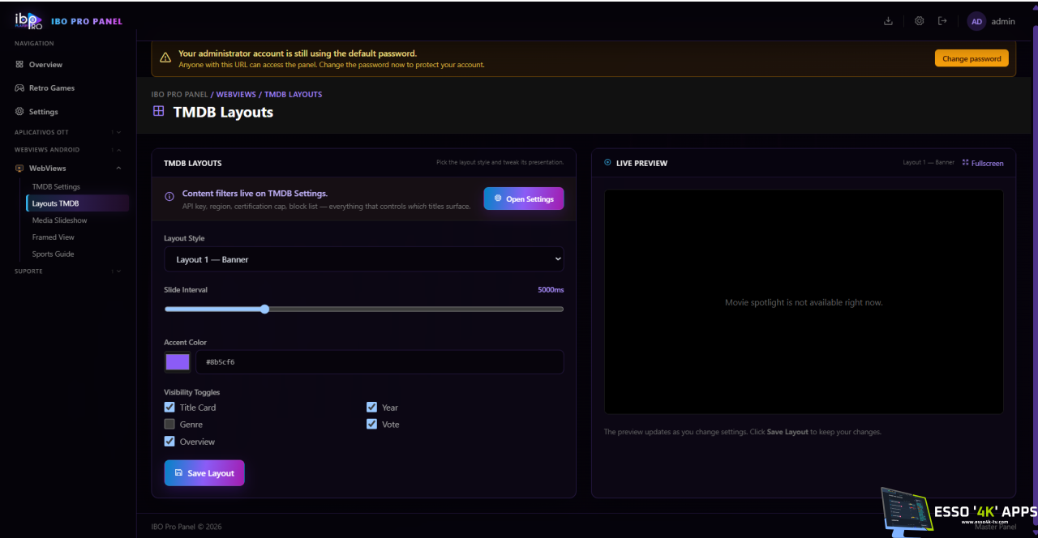The height and width of the screenshot is (538, 1038).
Task: Click the AD user avatar
Action: coord(976,22)
